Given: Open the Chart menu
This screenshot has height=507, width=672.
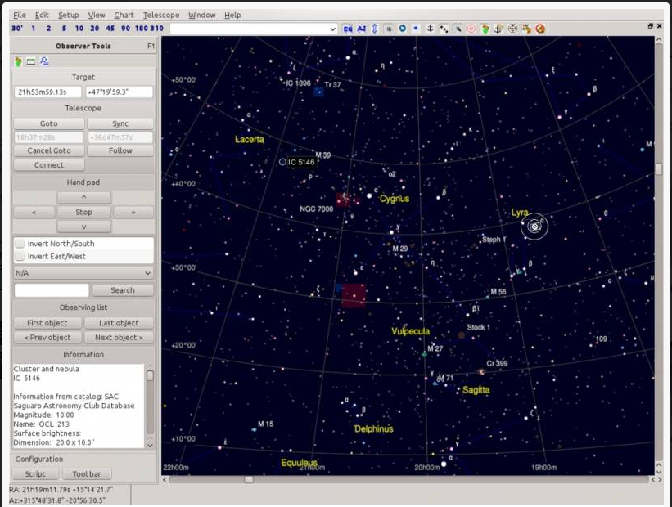Looking at the screenshot, I should click(x=124, y=15).
